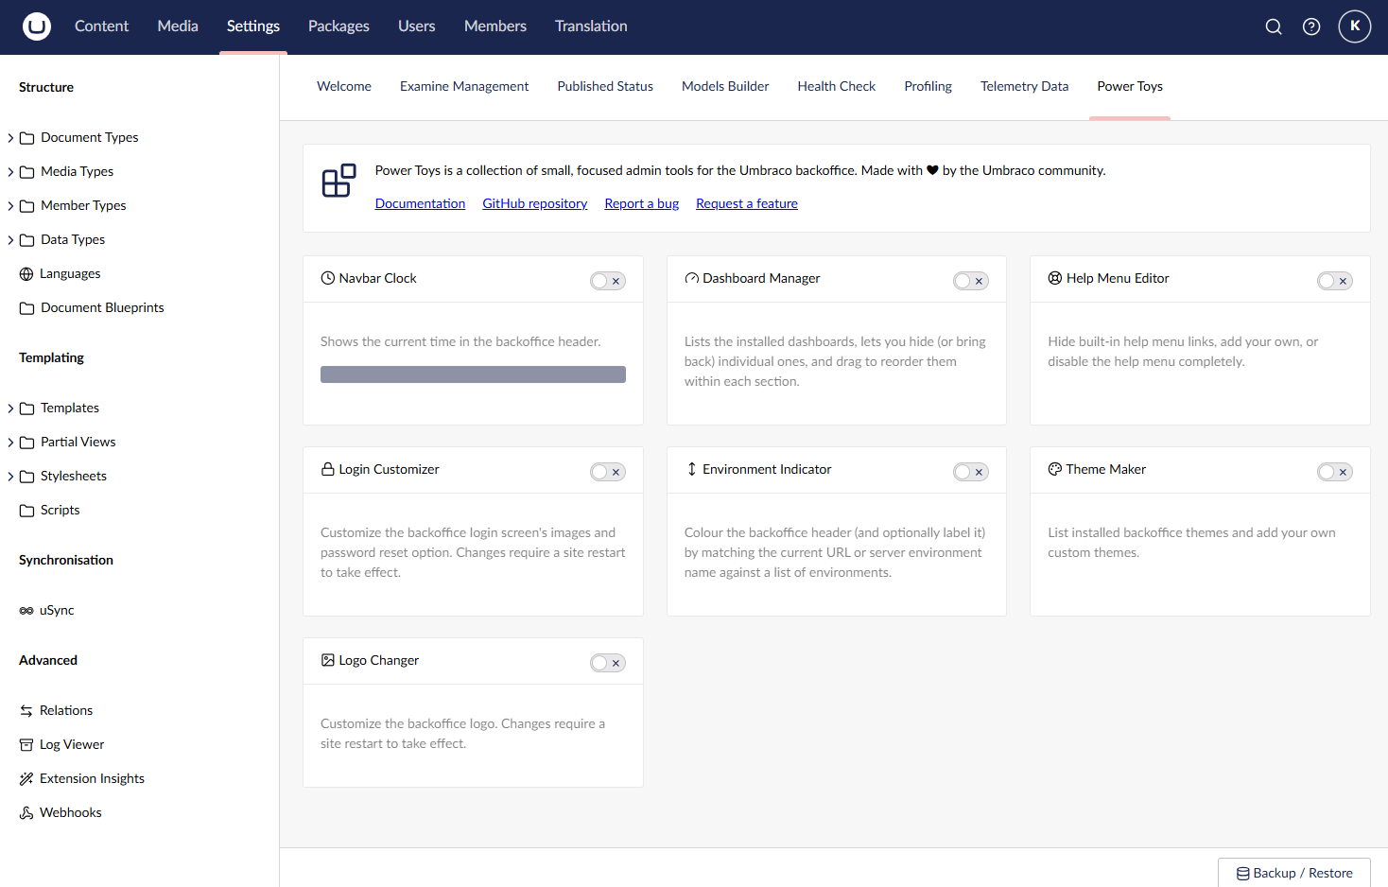Switch to the Published Status tab
The width and height of the screenshot is (1388, 887).
(x=605, y=86)
